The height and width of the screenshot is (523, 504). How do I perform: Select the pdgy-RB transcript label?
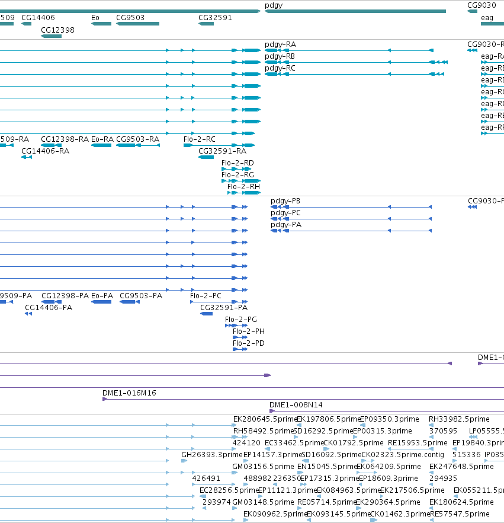coord(280,56)
